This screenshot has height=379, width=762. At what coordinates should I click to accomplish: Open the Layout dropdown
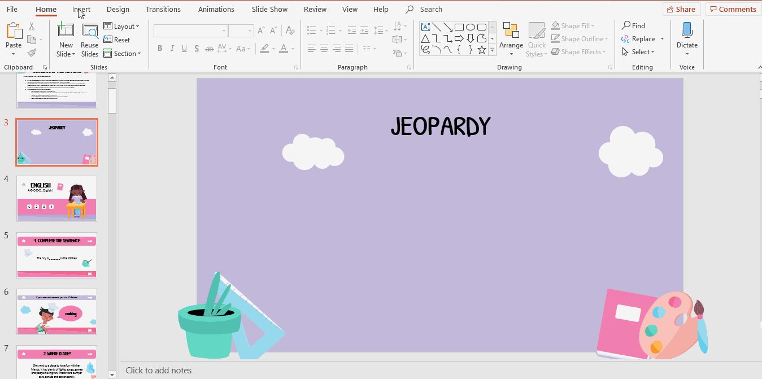point(123,26)
